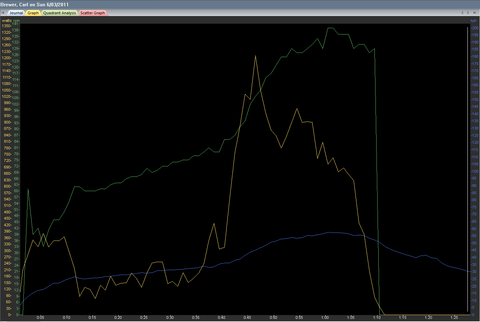Click the 1200 watts axis value

(6, 58)
